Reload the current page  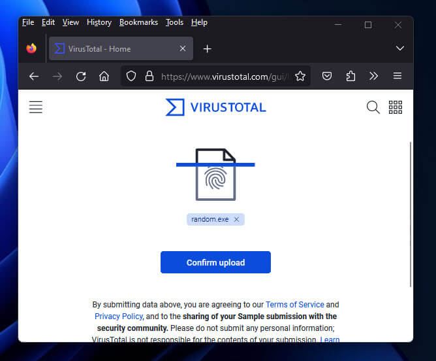point(81,76)
